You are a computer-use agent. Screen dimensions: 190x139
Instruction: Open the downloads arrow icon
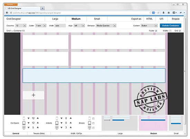[x=163, y=12]
